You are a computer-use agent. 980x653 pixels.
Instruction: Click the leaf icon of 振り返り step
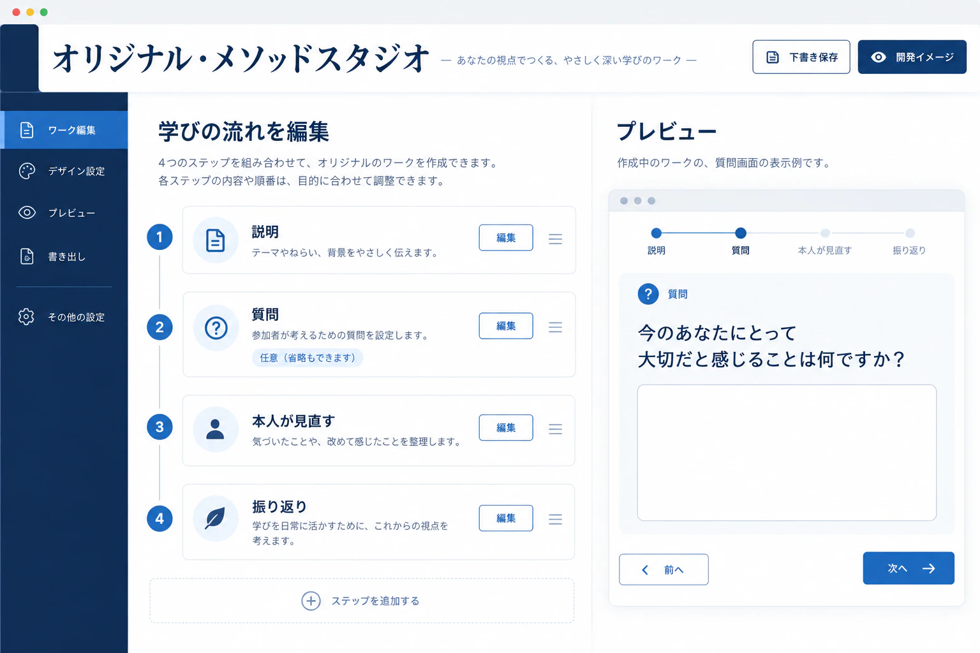click(216, 518)
